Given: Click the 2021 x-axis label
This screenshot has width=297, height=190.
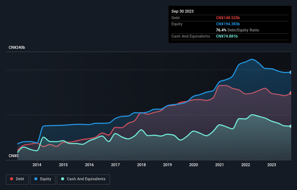Looking at the screenshot, I should coord(220,165).
